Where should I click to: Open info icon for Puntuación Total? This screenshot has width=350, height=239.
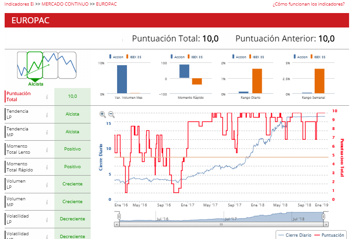pyautogui.click(x=47, y=97)
